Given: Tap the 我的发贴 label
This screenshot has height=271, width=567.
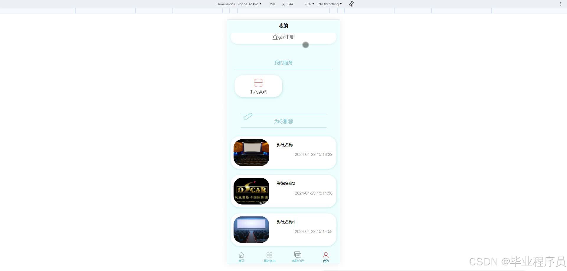Looking at the screenshot, I should click(258, 92).
